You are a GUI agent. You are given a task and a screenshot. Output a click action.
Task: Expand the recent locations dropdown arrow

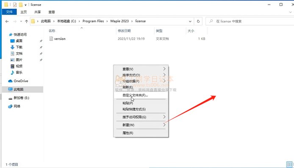pyautogui.click(x=21, y=22)
